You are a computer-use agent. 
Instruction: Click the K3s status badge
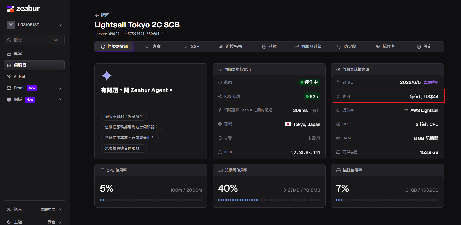(312, 96)
